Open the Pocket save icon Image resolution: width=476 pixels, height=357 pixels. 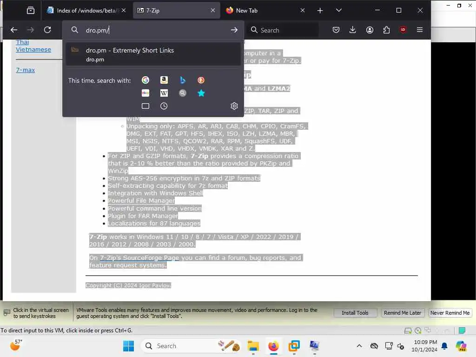(336, 30)
